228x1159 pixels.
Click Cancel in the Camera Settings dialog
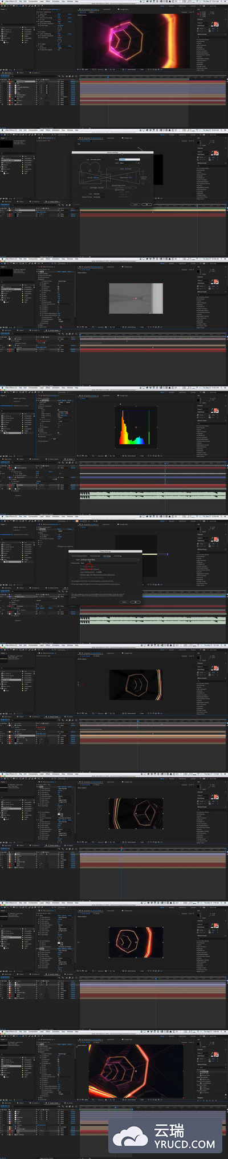[136, 204]
